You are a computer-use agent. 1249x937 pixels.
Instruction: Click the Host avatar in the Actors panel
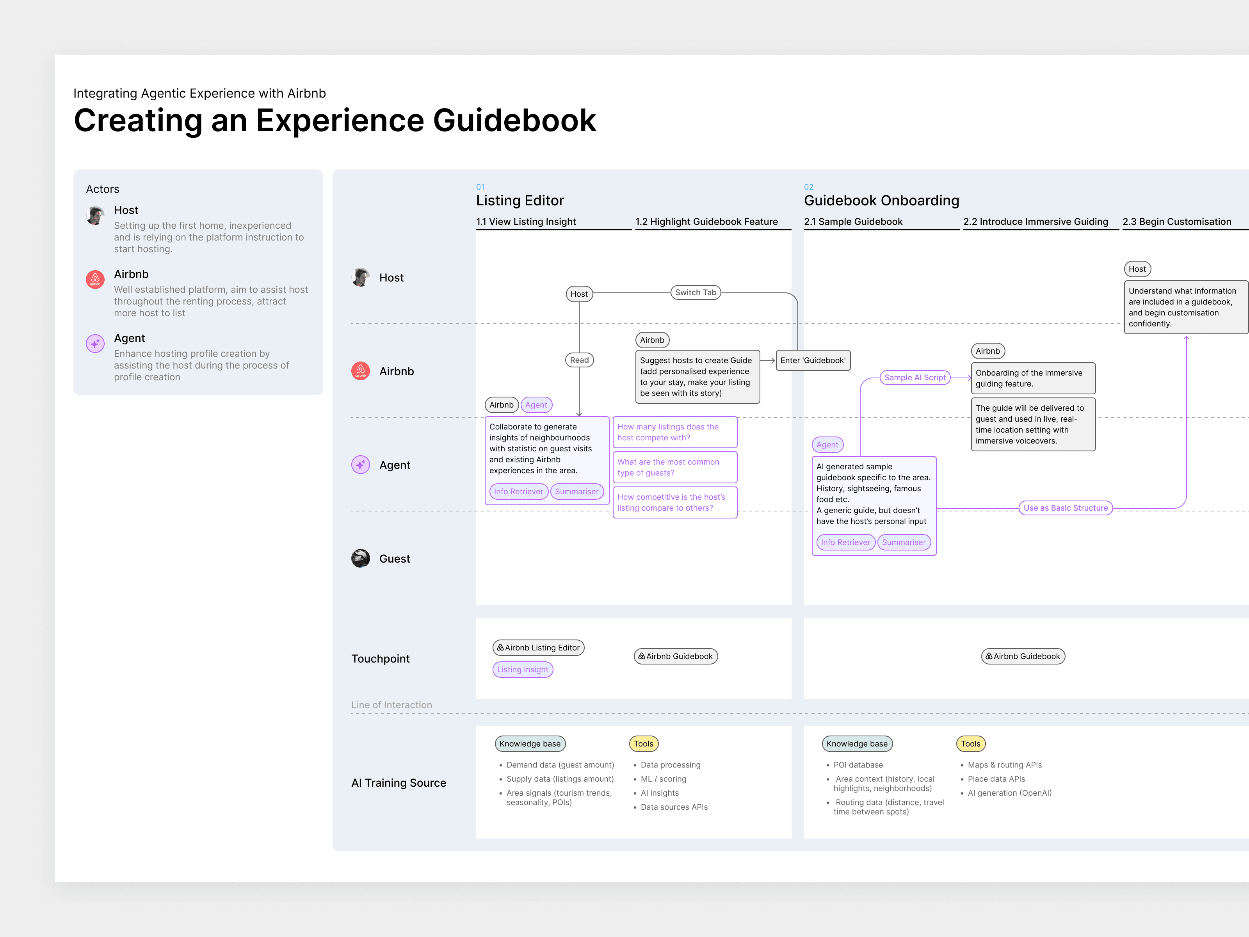(95, 215)
